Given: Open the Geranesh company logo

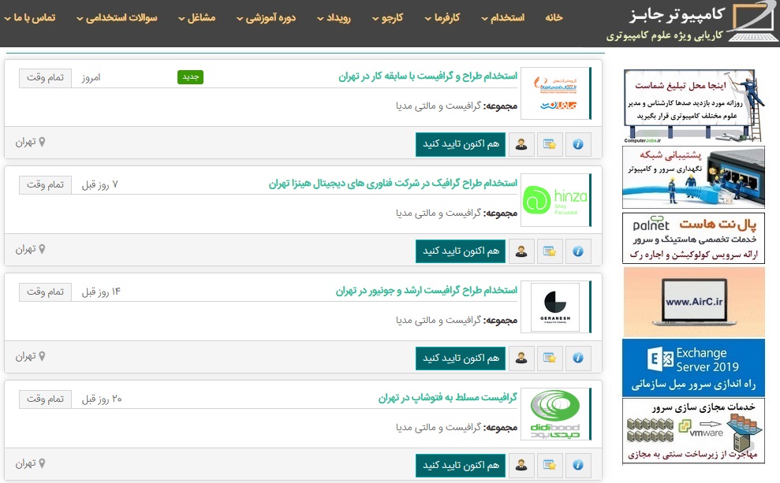Looking at the screenshot, I should 555,307.
